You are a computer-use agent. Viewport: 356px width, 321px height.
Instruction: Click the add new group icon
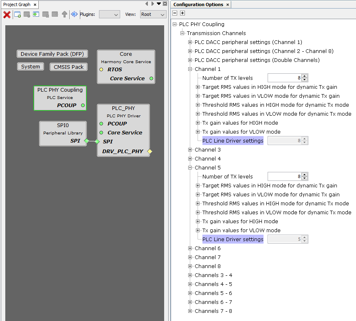(x=18, y=15)
